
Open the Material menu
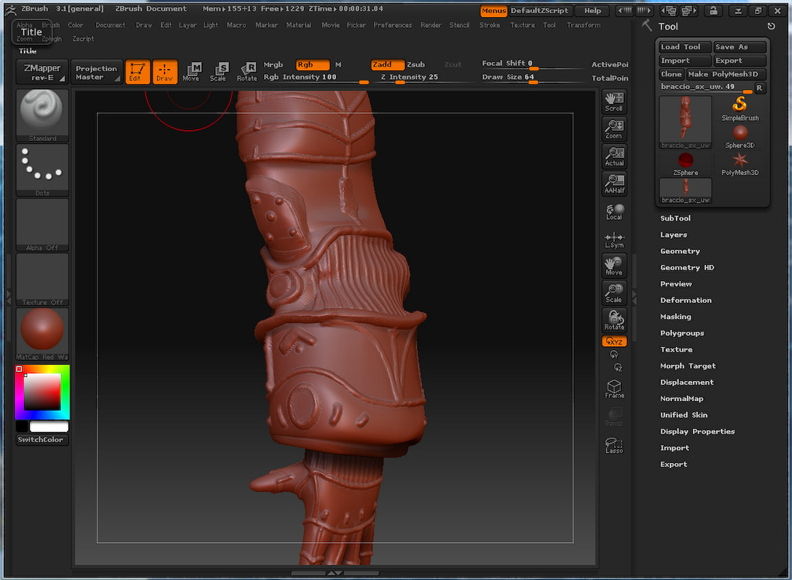click(299, 25)
